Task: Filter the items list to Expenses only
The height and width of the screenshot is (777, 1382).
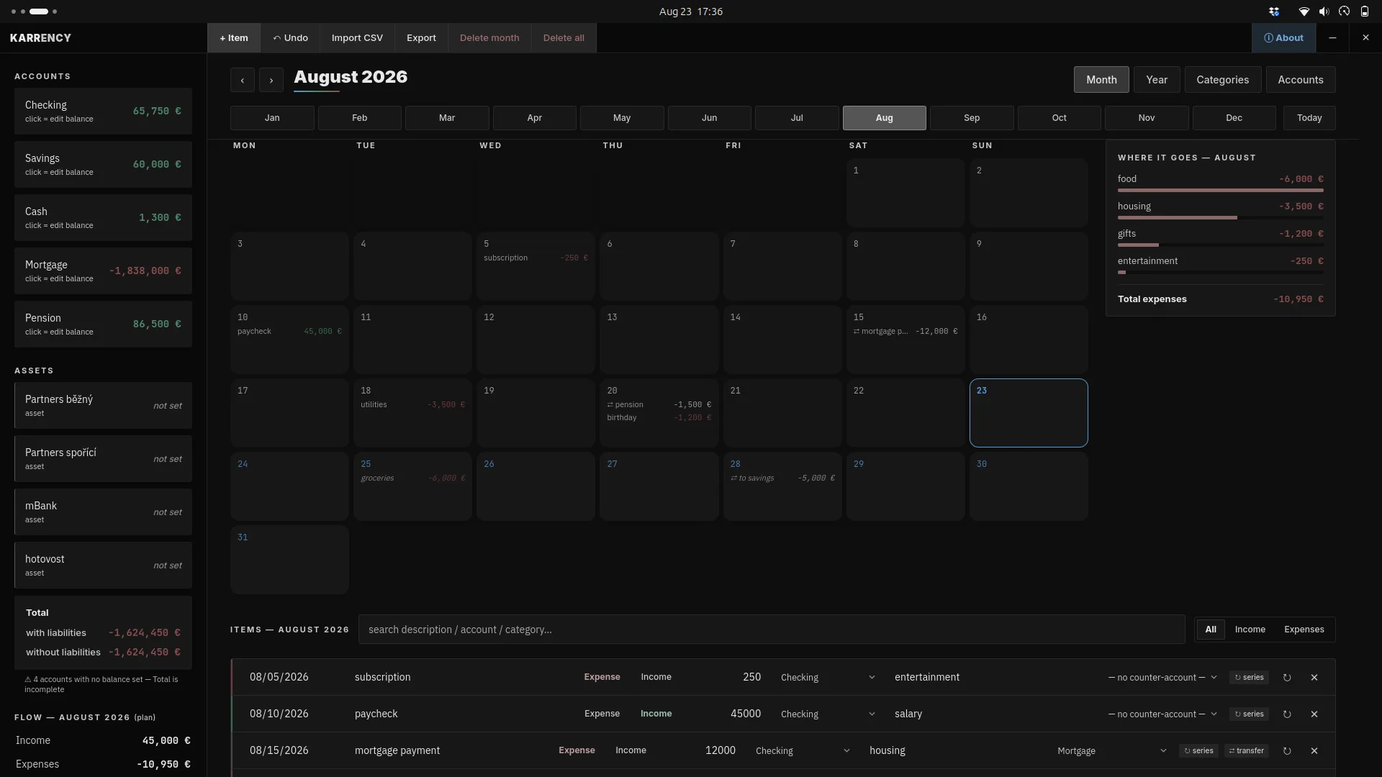Action: [1304, 630]
